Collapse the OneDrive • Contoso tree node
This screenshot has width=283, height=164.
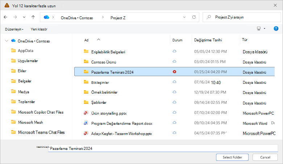(x=7, y=41)
